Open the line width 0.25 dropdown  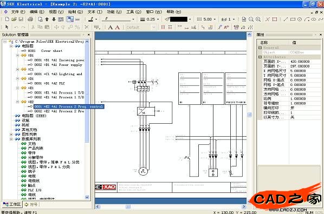[x=158, y=19]
